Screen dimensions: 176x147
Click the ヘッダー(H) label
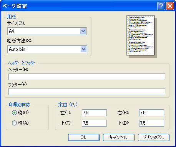pos(18,69)
